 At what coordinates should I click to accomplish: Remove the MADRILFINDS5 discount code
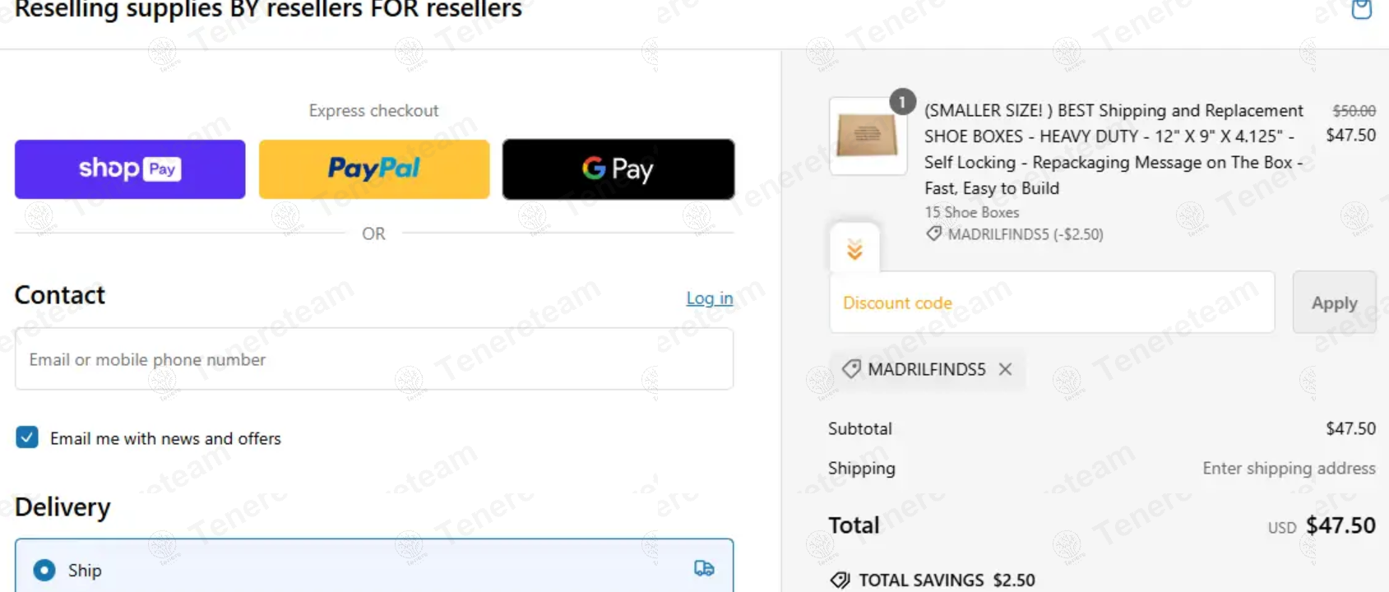pyautogui.click(x=1005, y=369)
